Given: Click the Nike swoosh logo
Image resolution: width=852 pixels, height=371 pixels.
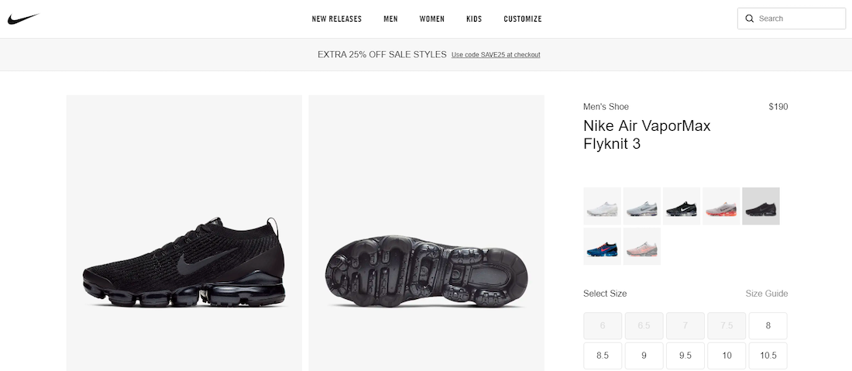Looking at the screenshot, I should [x=23, y=19].
